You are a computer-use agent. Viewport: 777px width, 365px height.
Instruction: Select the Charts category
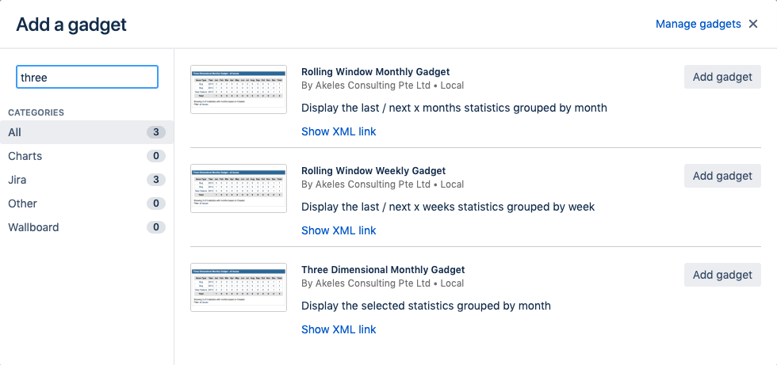tap(86, 156)
